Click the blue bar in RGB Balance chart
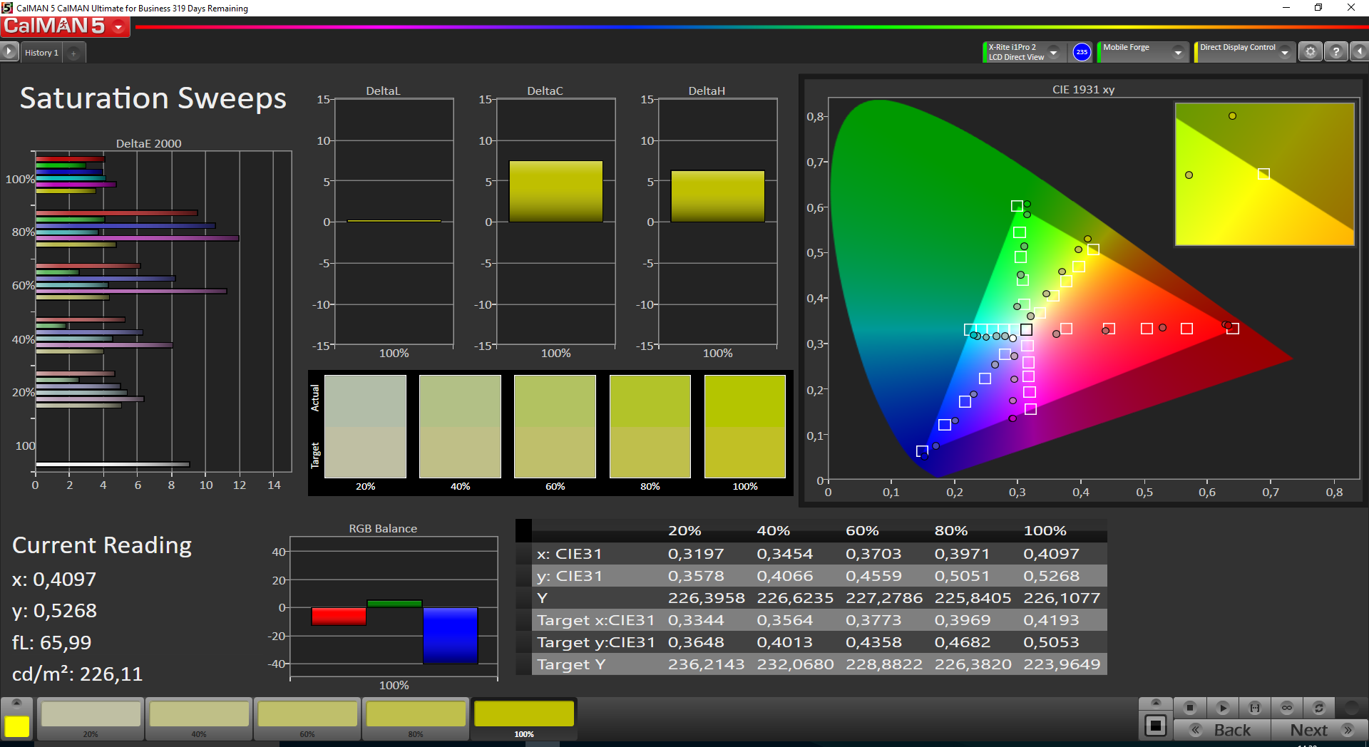1369x747 pixels. (450, 635)
